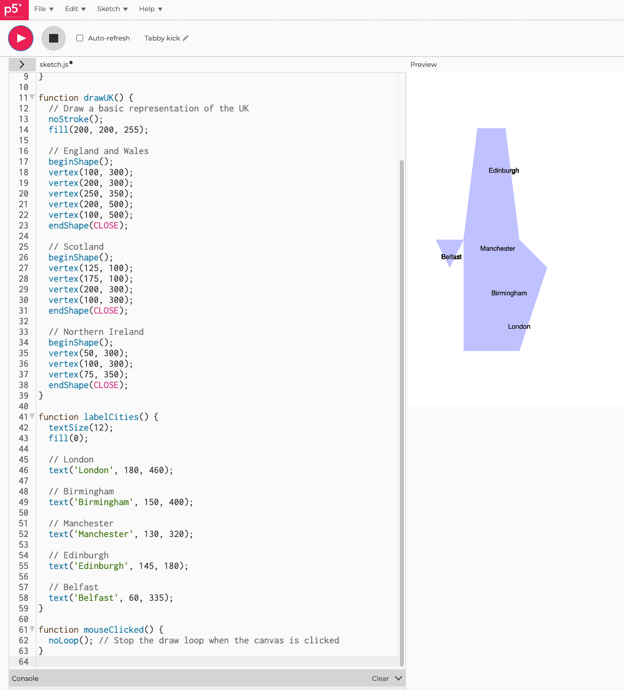Click the noLoop() call on line 62

71,640
